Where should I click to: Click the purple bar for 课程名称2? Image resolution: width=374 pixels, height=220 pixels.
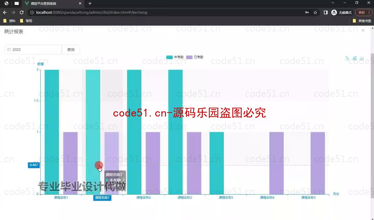click(194, 163)
